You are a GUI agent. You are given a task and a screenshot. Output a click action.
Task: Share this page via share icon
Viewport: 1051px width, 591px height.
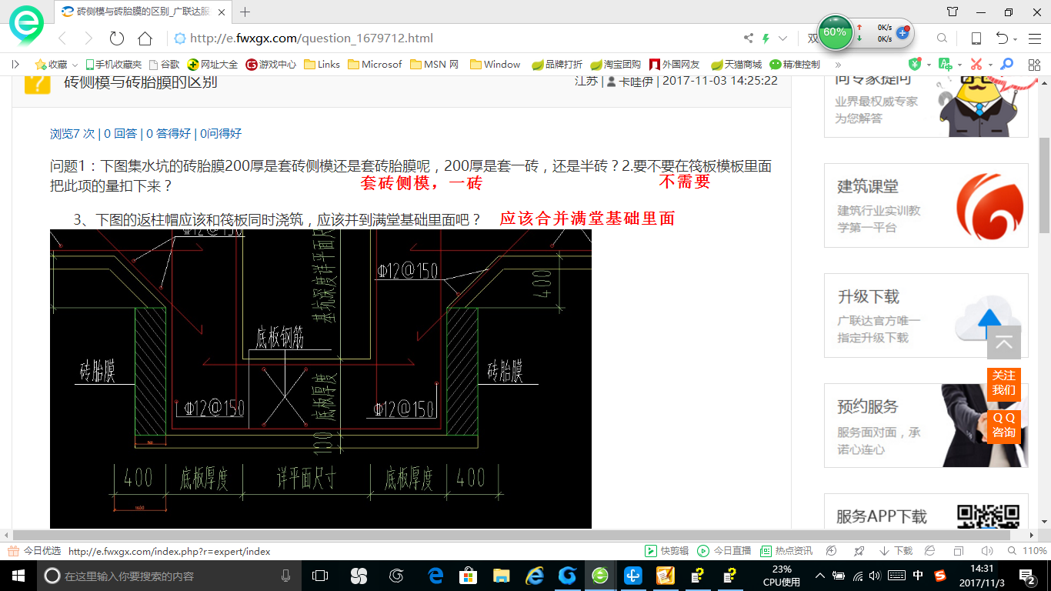pyautogui.click(x=748, y=38)
